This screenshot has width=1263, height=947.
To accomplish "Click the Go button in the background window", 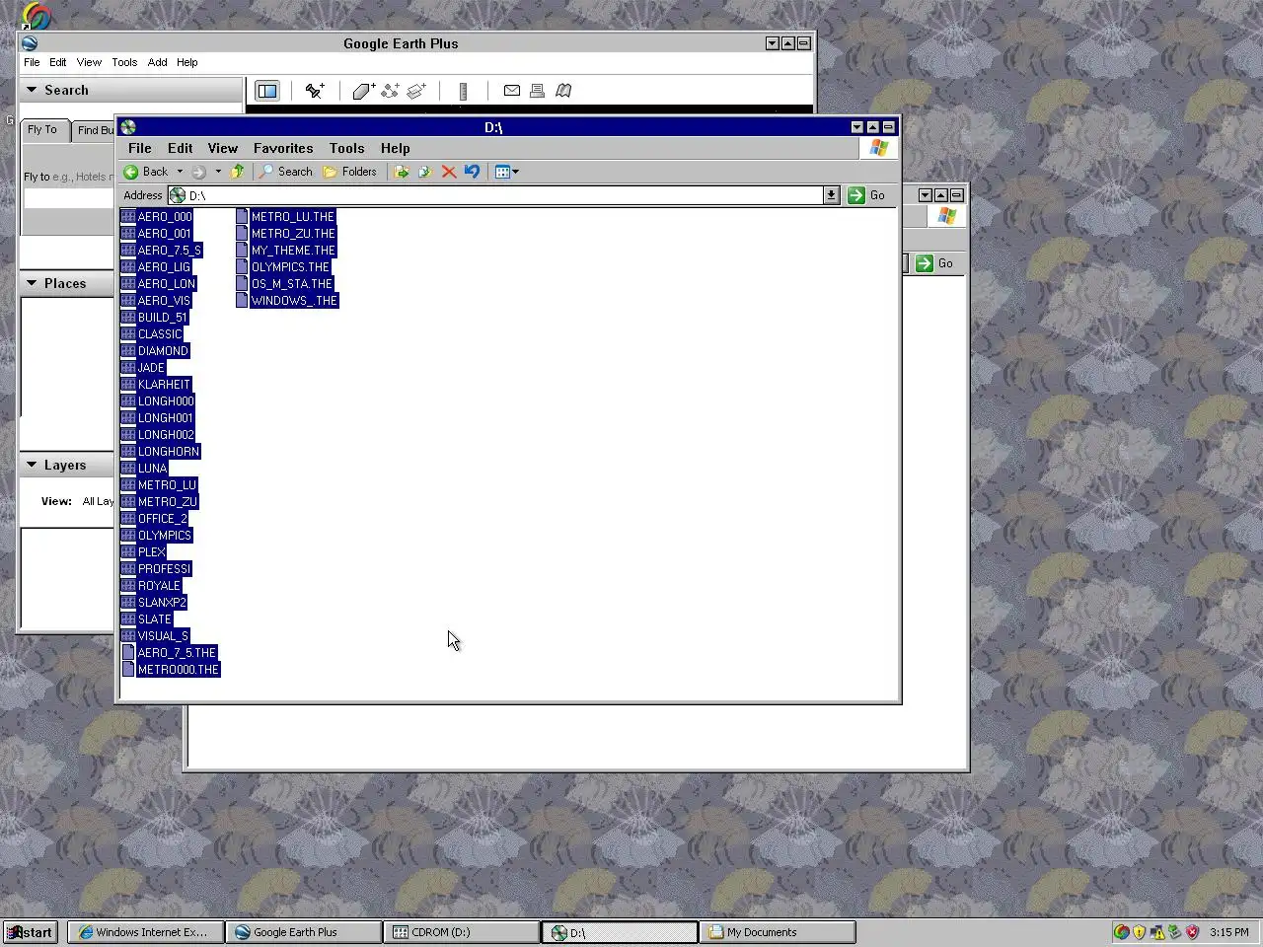I will pos(934,263).
